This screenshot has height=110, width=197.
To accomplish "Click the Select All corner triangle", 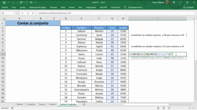I will coord(3,19).
